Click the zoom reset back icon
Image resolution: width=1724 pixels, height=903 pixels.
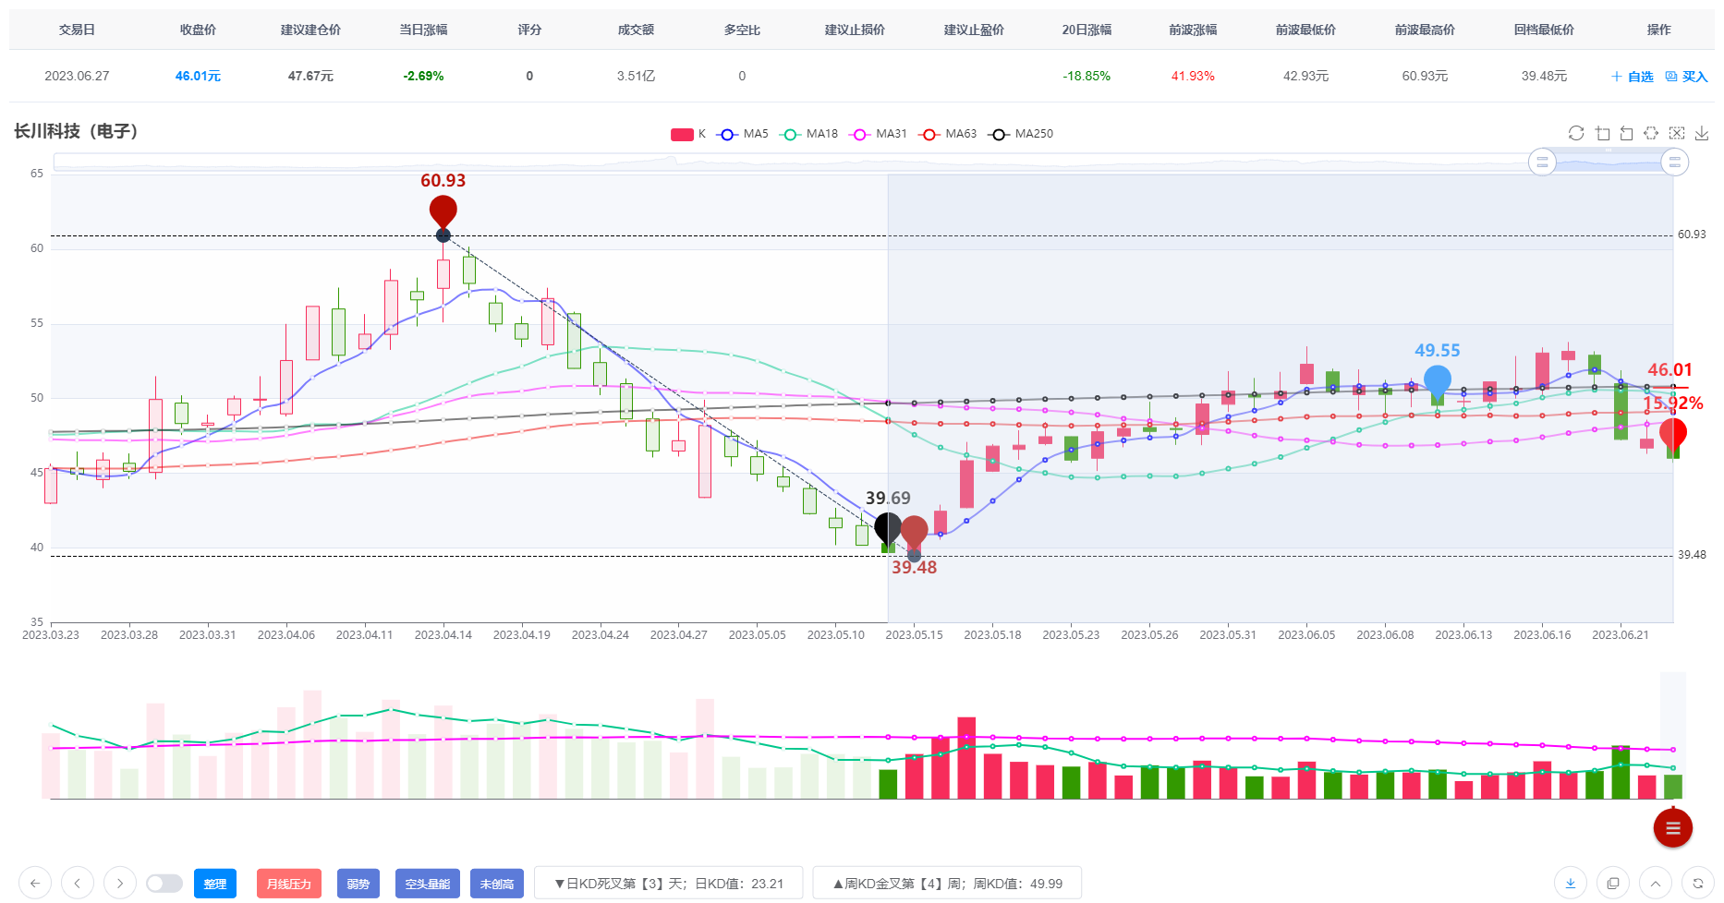pos(1627,133)
